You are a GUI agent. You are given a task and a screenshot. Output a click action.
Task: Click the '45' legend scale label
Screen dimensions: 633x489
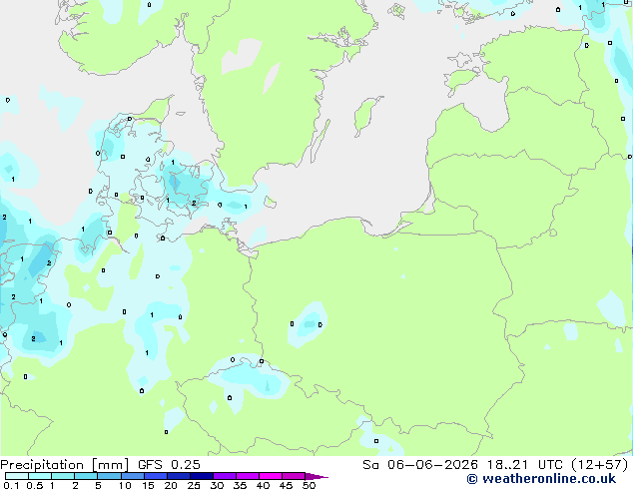click(x=286, y=485)
